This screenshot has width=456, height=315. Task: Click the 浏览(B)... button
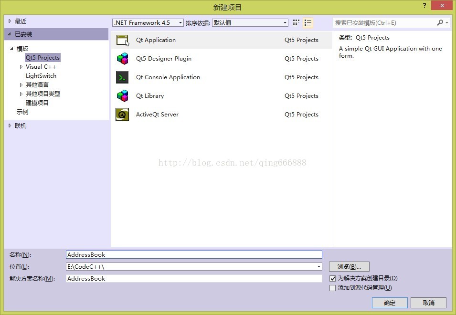click(x=349, y=266)
